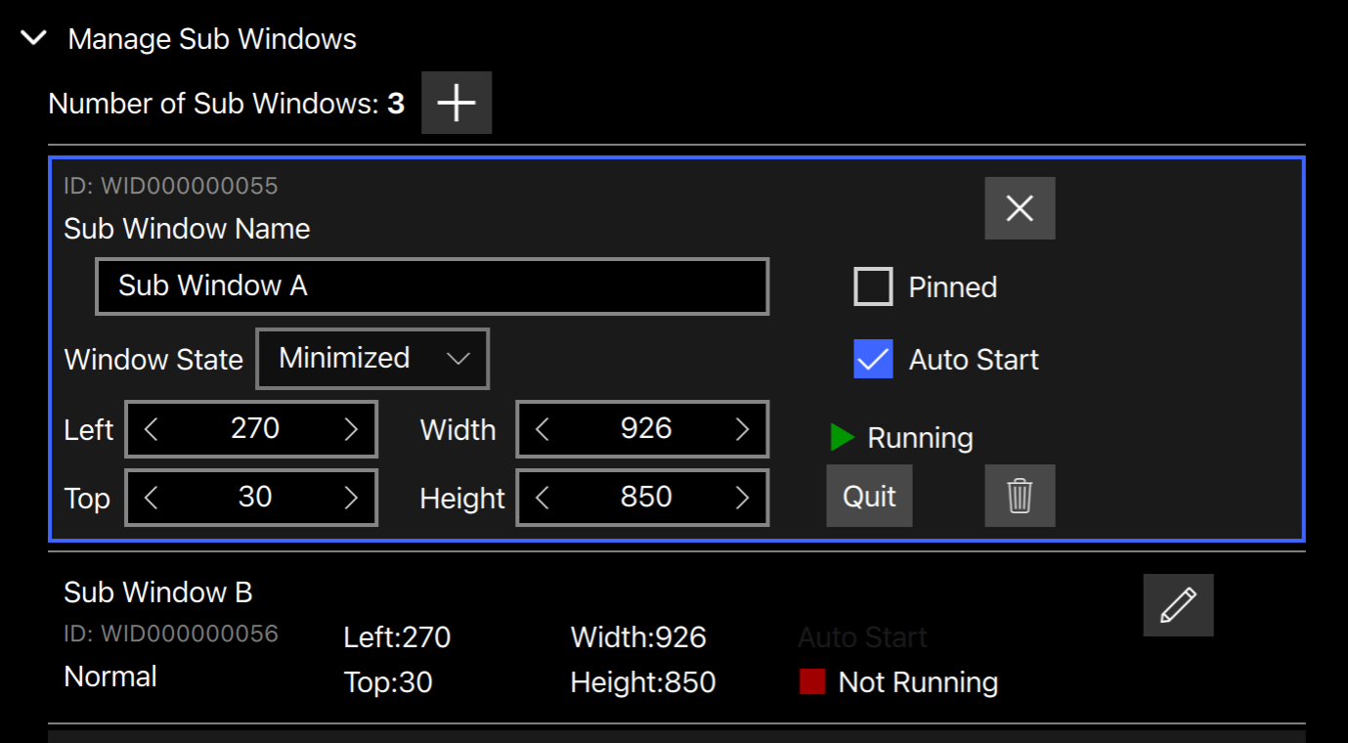Open the Window State dropdown
The width and height of the screenshot is (1348, 743).
click(372, 359)
